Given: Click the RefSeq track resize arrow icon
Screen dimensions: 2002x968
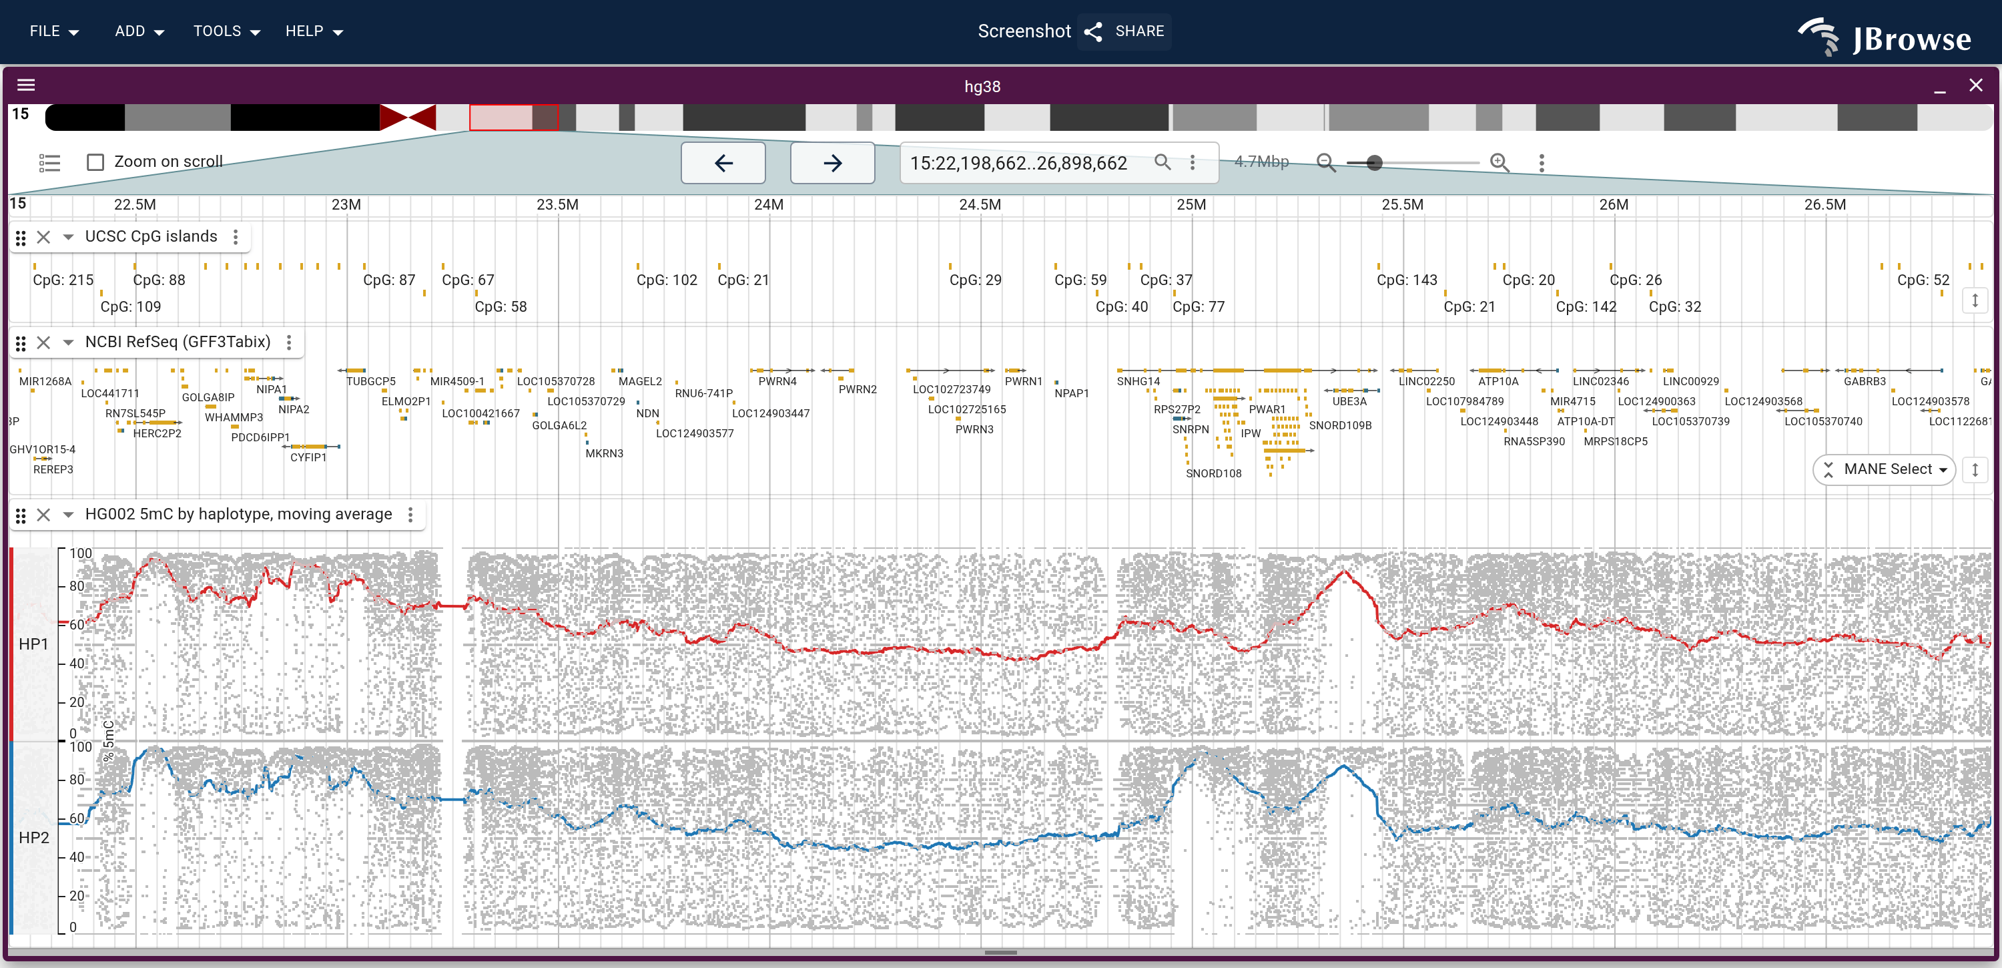Looking at the screenshot, I should click(x=1974, y=469).
